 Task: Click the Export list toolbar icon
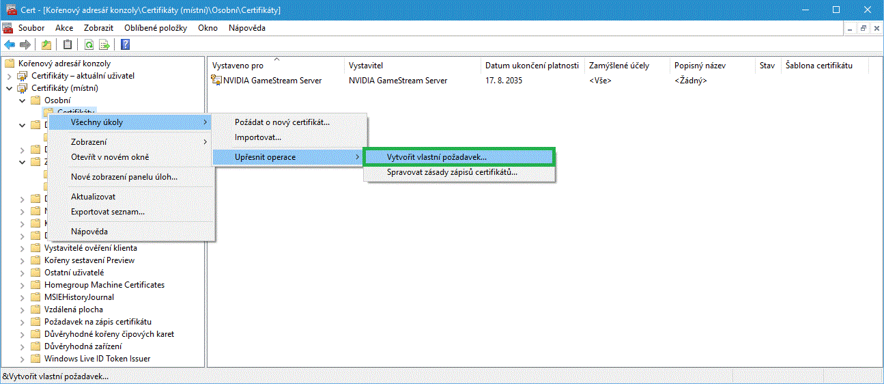[x=104, y=45]
